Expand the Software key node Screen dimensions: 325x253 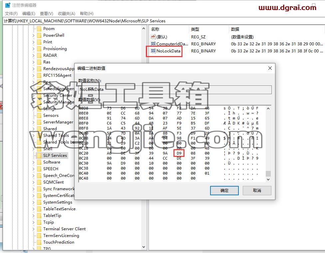34,162
